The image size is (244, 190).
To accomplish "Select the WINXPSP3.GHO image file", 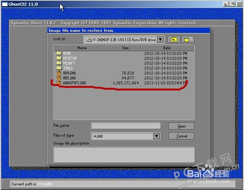I will 74,83.
